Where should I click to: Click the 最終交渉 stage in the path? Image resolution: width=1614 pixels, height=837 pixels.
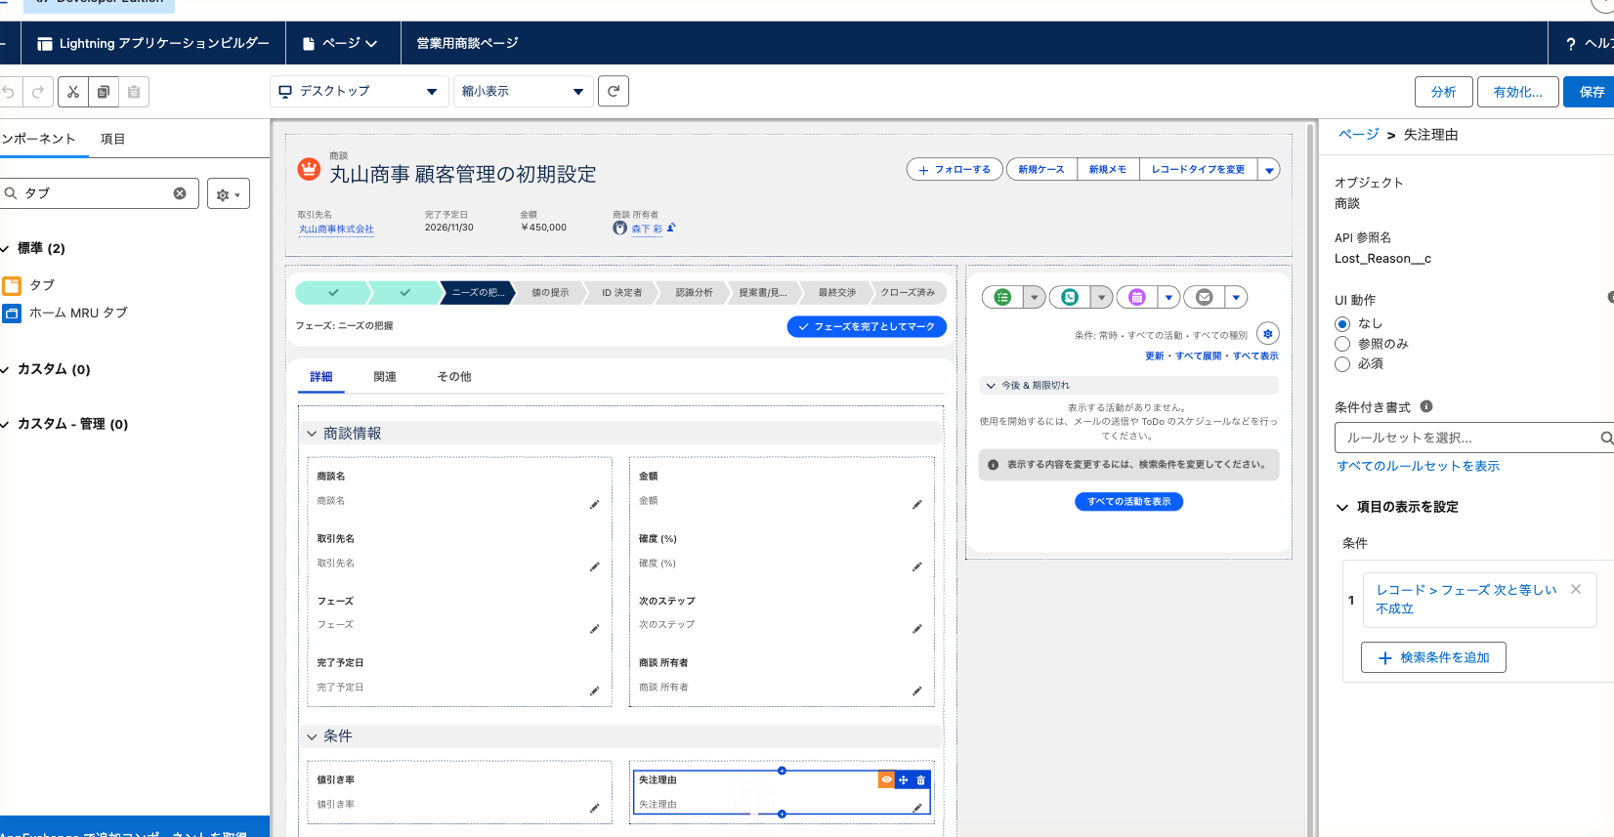tap(837, 293)
